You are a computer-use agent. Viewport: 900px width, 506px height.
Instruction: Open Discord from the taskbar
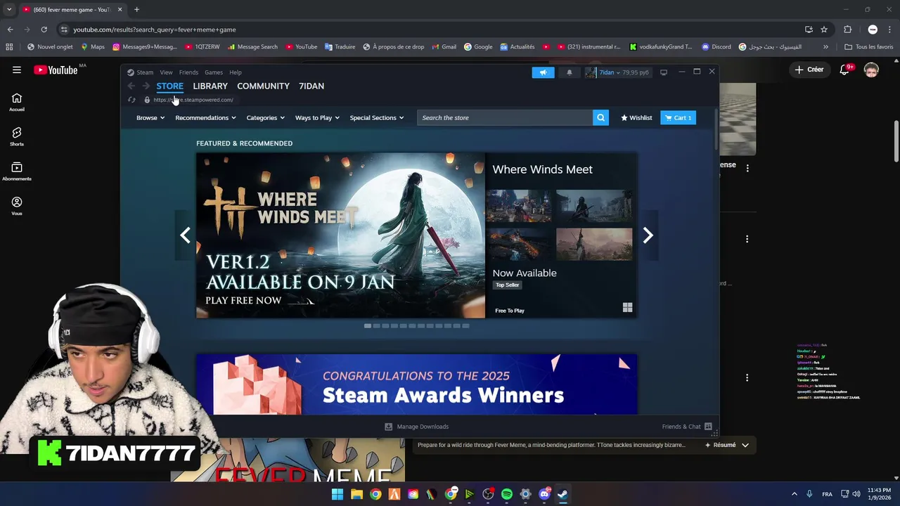(x=544, y=494)
